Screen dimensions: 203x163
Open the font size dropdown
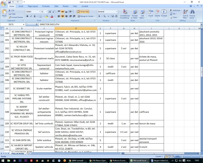[47, 12]
